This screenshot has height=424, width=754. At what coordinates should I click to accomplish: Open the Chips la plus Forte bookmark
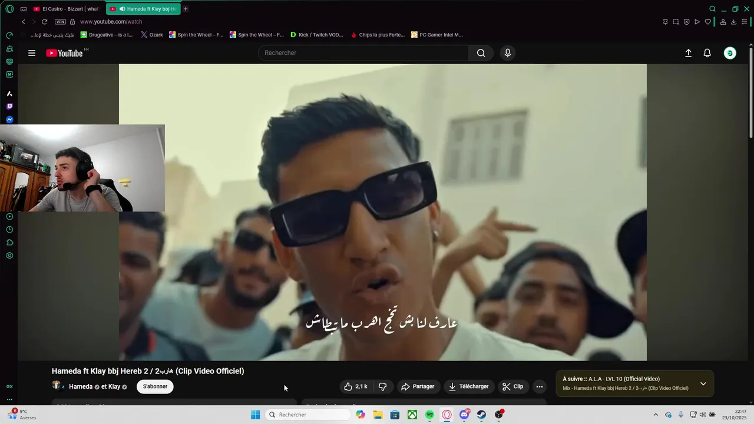tap(378, 35)
